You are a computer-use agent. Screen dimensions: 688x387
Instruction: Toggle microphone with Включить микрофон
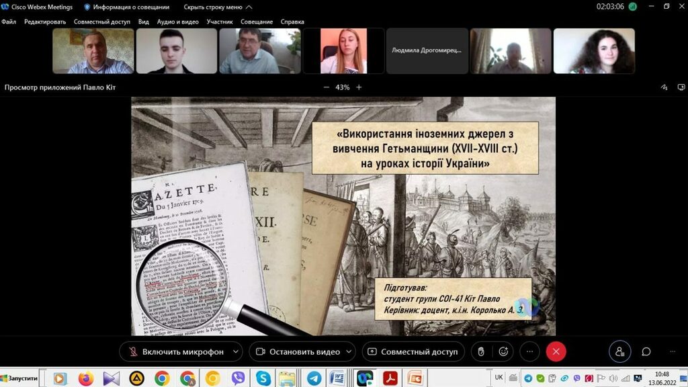[175, 351]
